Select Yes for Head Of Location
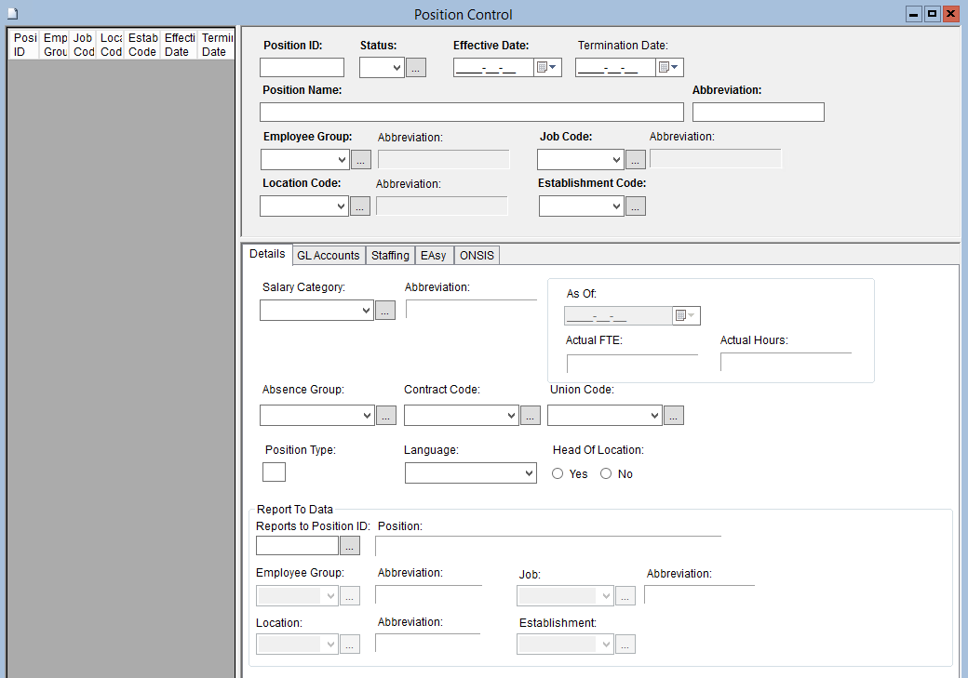Viewport: 968px width, 678px height. pyautogui.click(x=558, y=474)
